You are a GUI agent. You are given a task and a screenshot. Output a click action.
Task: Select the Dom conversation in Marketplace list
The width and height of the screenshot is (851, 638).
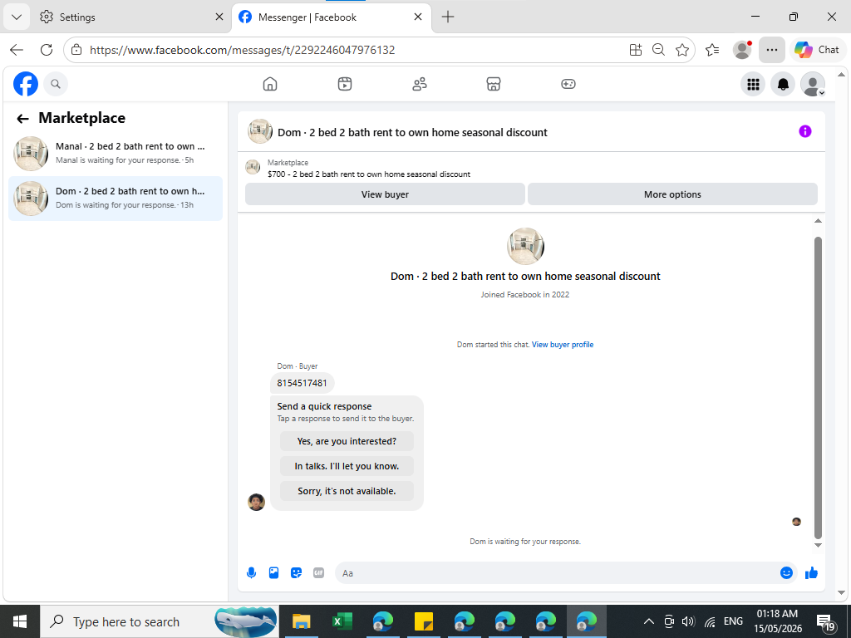coord(116,199)
